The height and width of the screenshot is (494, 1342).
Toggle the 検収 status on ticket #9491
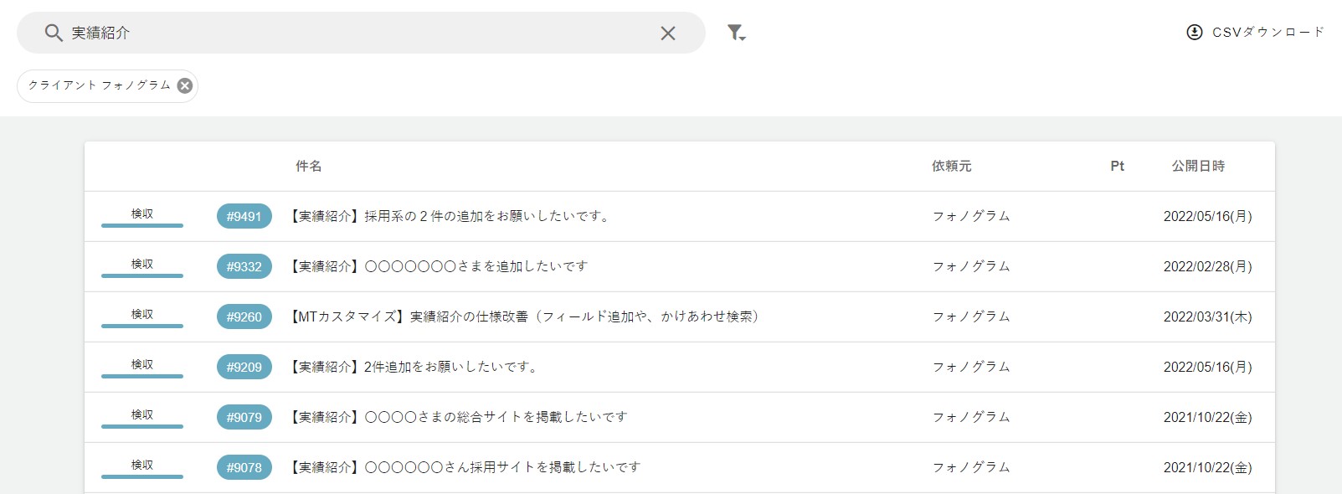click(141, 216)
